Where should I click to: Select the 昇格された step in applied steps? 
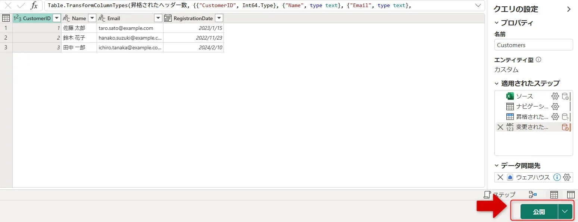tap(531, 116)
